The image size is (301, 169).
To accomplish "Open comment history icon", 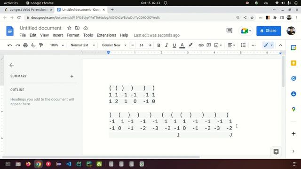I will (x=230, y=31).
